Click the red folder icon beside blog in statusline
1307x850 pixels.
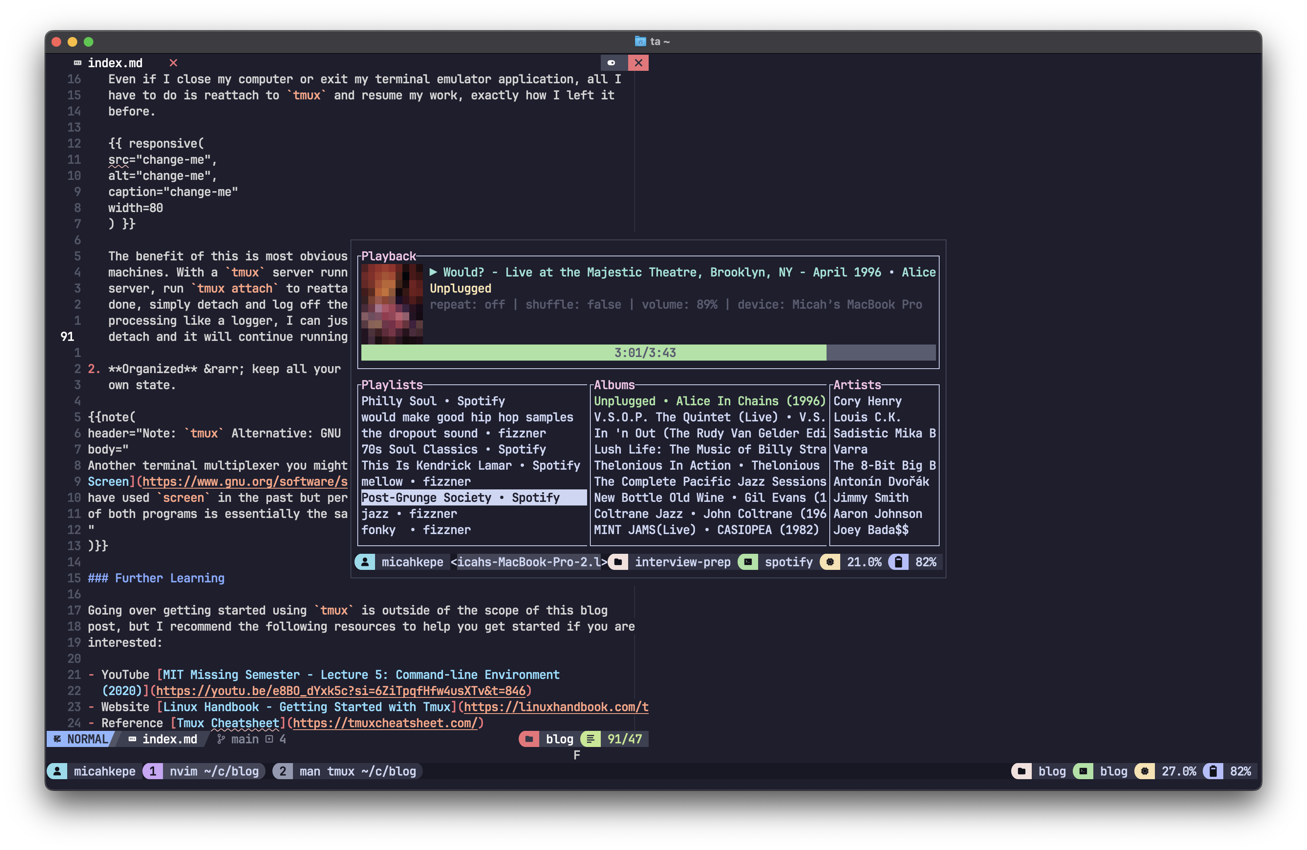(x=529, y=739)
